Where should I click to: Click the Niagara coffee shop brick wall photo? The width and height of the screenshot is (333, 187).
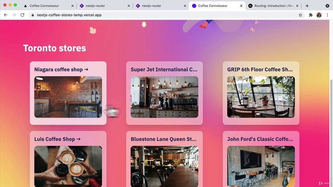pos(68,97)
